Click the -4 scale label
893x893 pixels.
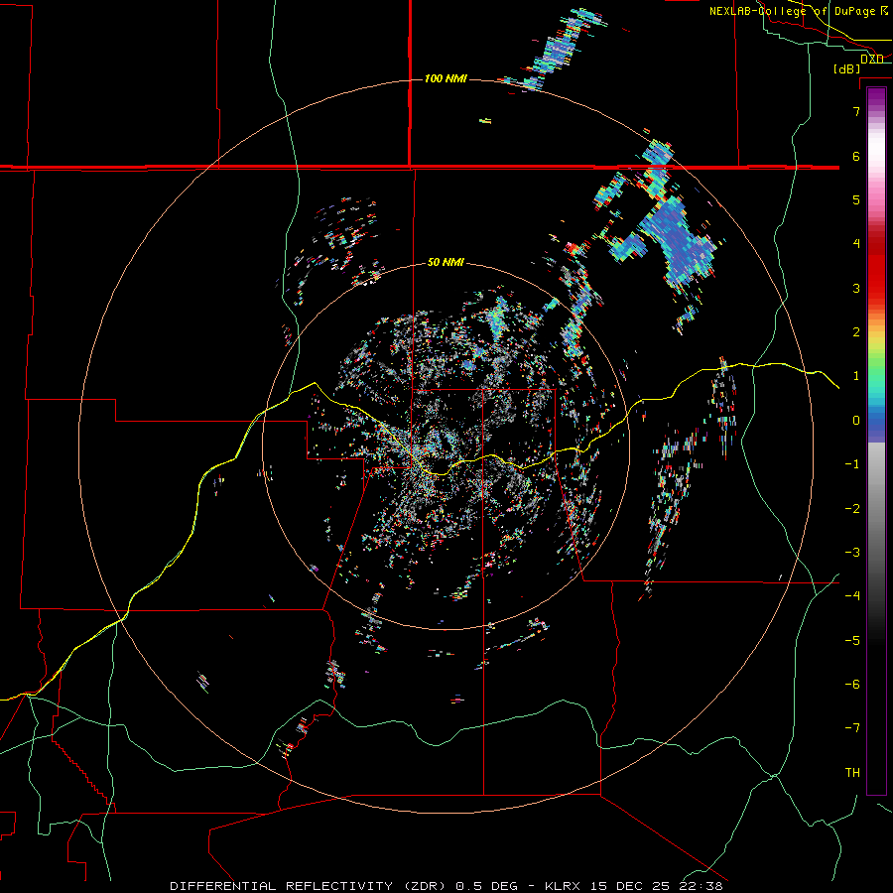pos(852,596)
